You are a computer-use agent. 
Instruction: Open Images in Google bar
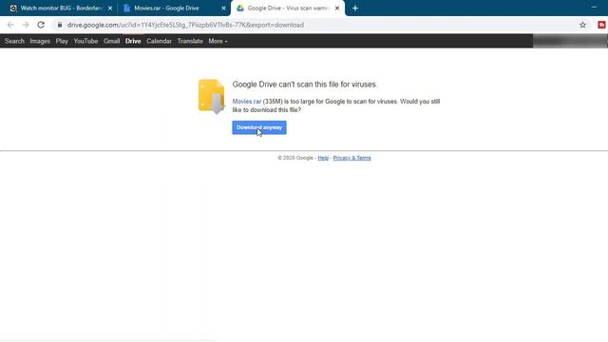point(40,41)
